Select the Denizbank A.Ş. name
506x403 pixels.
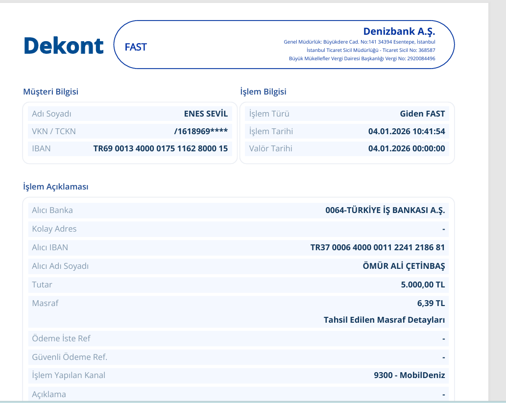[399, 31]
